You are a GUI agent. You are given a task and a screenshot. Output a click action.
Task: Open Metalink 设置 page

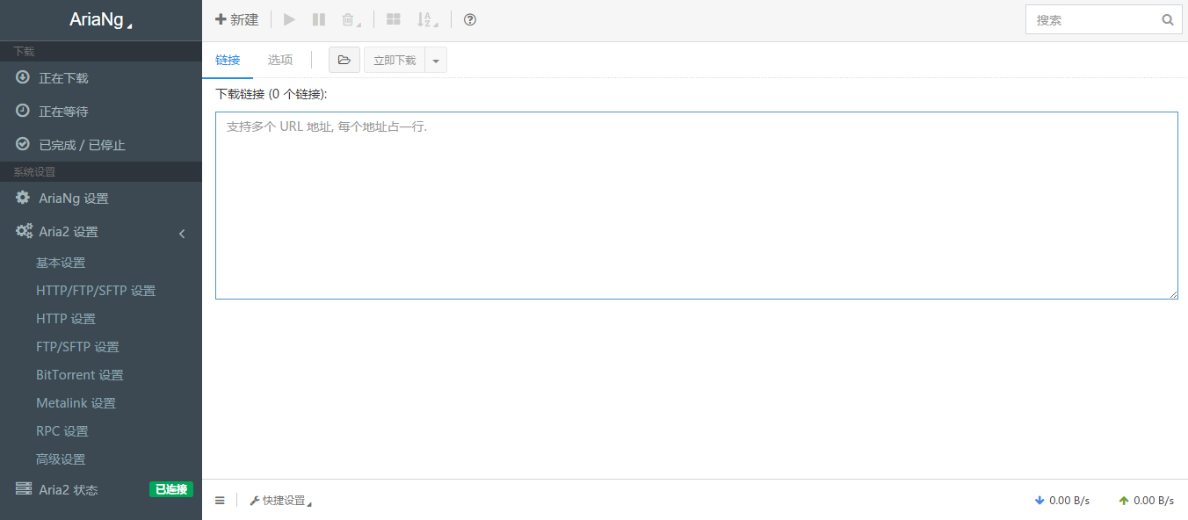pos(76,403)
